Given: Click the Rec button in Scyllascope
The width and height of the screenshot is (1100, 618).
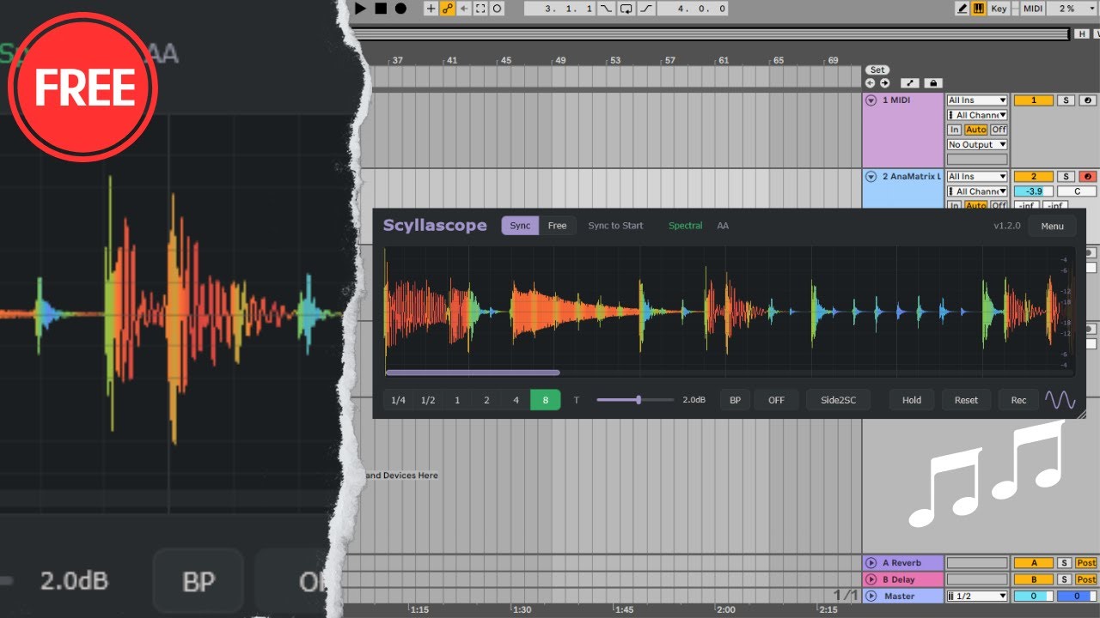Looking at the screenshot, I should tap(1018, 400).
